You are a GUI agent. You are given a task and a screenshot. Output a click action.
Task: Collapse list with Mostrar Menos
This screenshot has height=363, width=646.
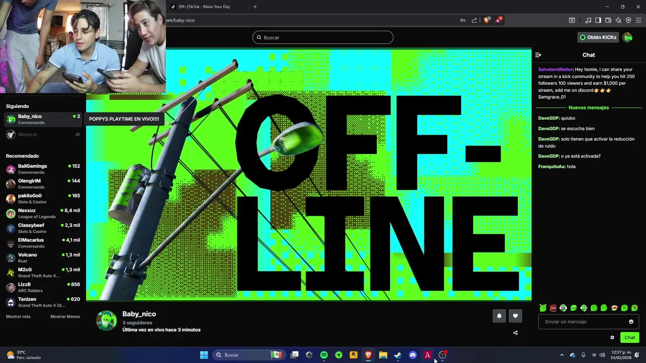tap(65, 317)
